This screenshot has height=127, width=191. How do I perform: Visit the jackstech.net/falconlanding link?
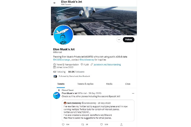(107, 64)
